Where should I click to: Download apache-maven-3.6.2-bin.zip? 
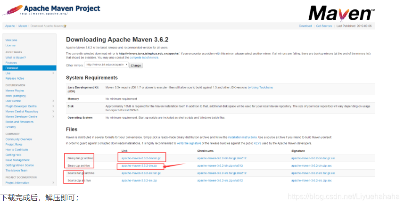[x=139, y=166]
